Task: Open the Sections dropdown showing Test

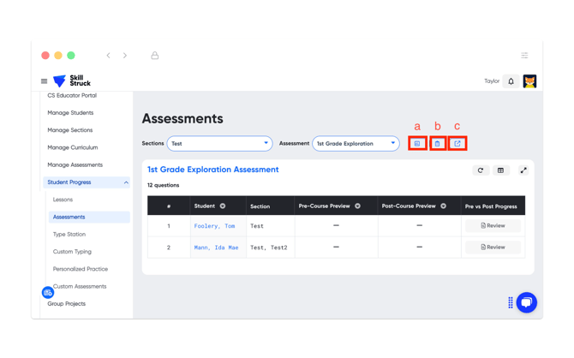Action: click(219, 144)
